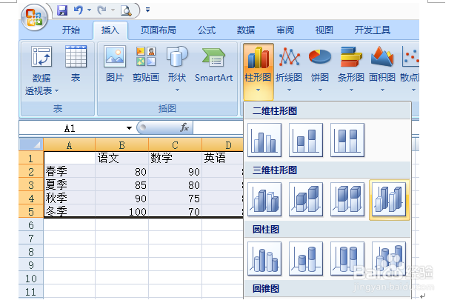Insert a pie chart (饼图)
Viewport: 460px width, 303px height.
[320, 68]
